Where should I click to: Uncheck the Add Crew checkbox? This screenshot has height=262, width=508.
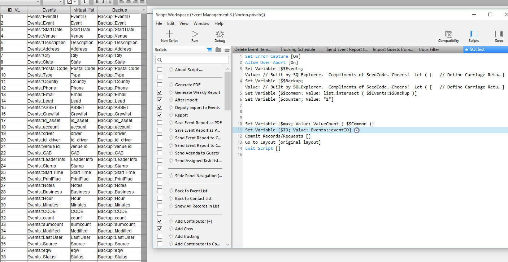pos(160,229)
